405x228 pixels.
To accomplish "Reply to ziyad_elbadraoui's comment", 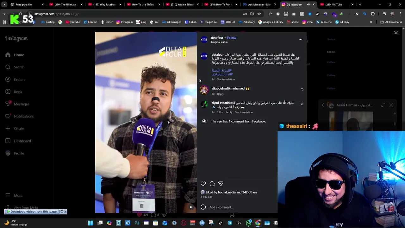I will click(229, 112).
